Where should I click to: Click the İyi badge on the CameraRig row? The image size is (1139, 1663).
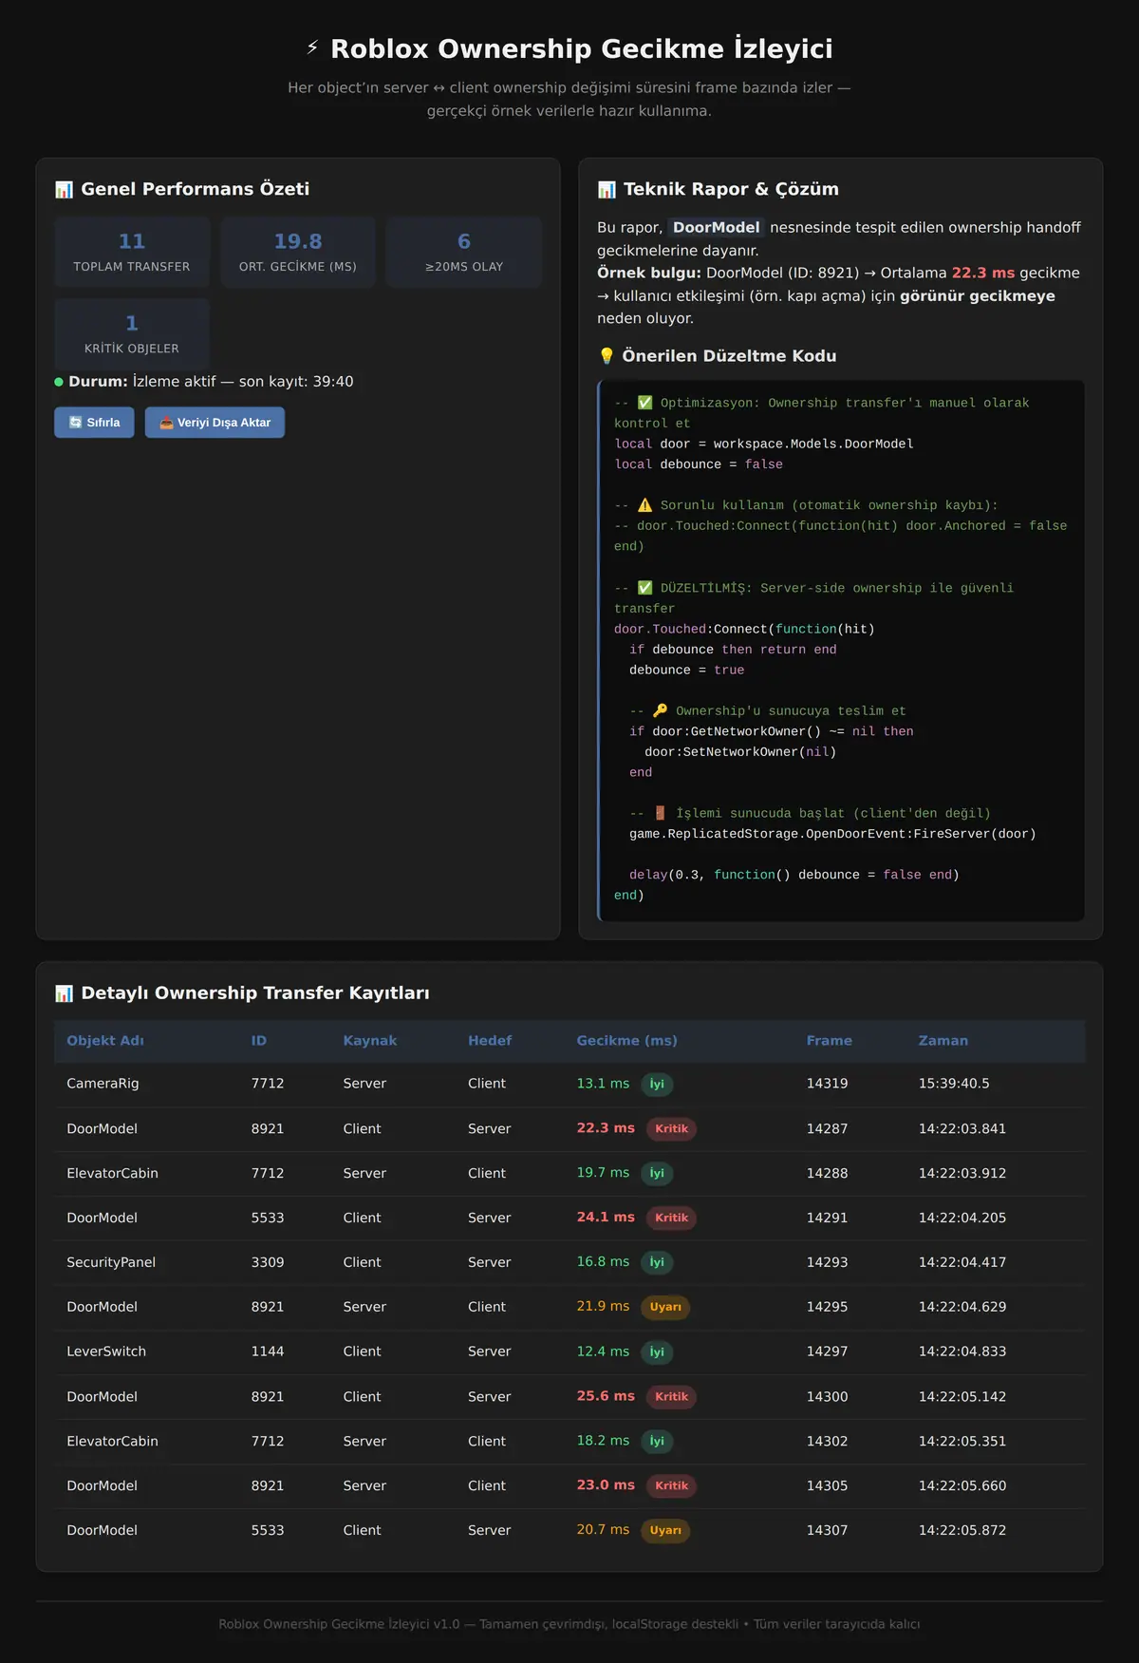point(657,1085)
